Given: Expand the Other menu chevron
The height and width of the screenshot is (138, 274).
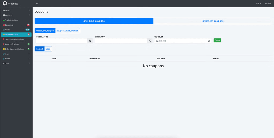Looking at the screenshot, I should point(29,63).
